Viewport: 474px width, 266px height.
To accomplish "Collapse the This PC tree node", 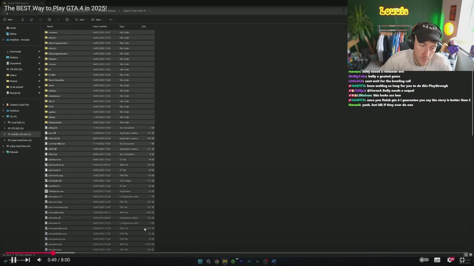I will [x=3, y=116].
